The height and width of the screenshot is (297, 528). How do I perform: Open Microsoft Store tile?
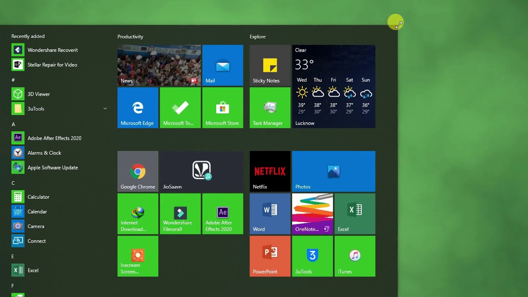(x=223, y=108)
